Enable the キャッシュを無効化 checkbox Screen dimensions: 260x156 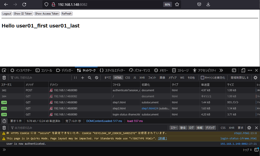[x=202, y=78]
